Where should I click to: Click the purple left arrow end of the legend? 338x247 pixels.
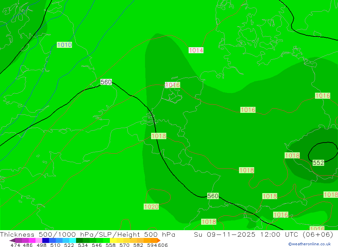(x=12, y=240)
